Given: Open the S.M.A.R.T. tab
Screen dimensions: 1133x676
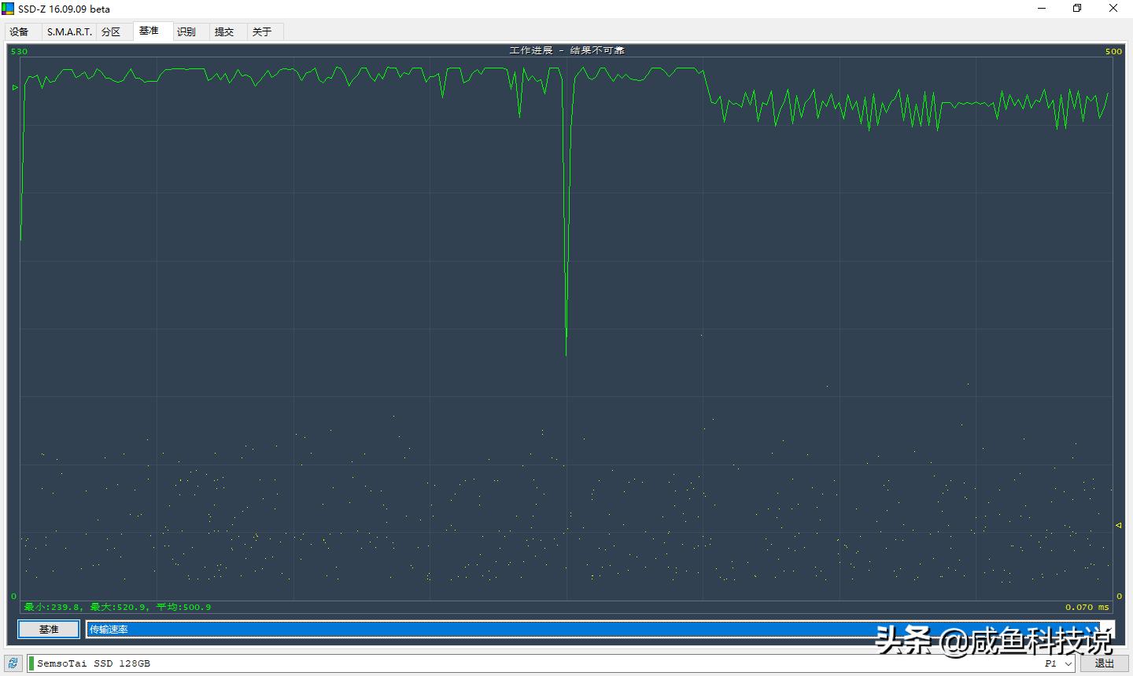Looking at the screenshot, I should tap(69, 31).
